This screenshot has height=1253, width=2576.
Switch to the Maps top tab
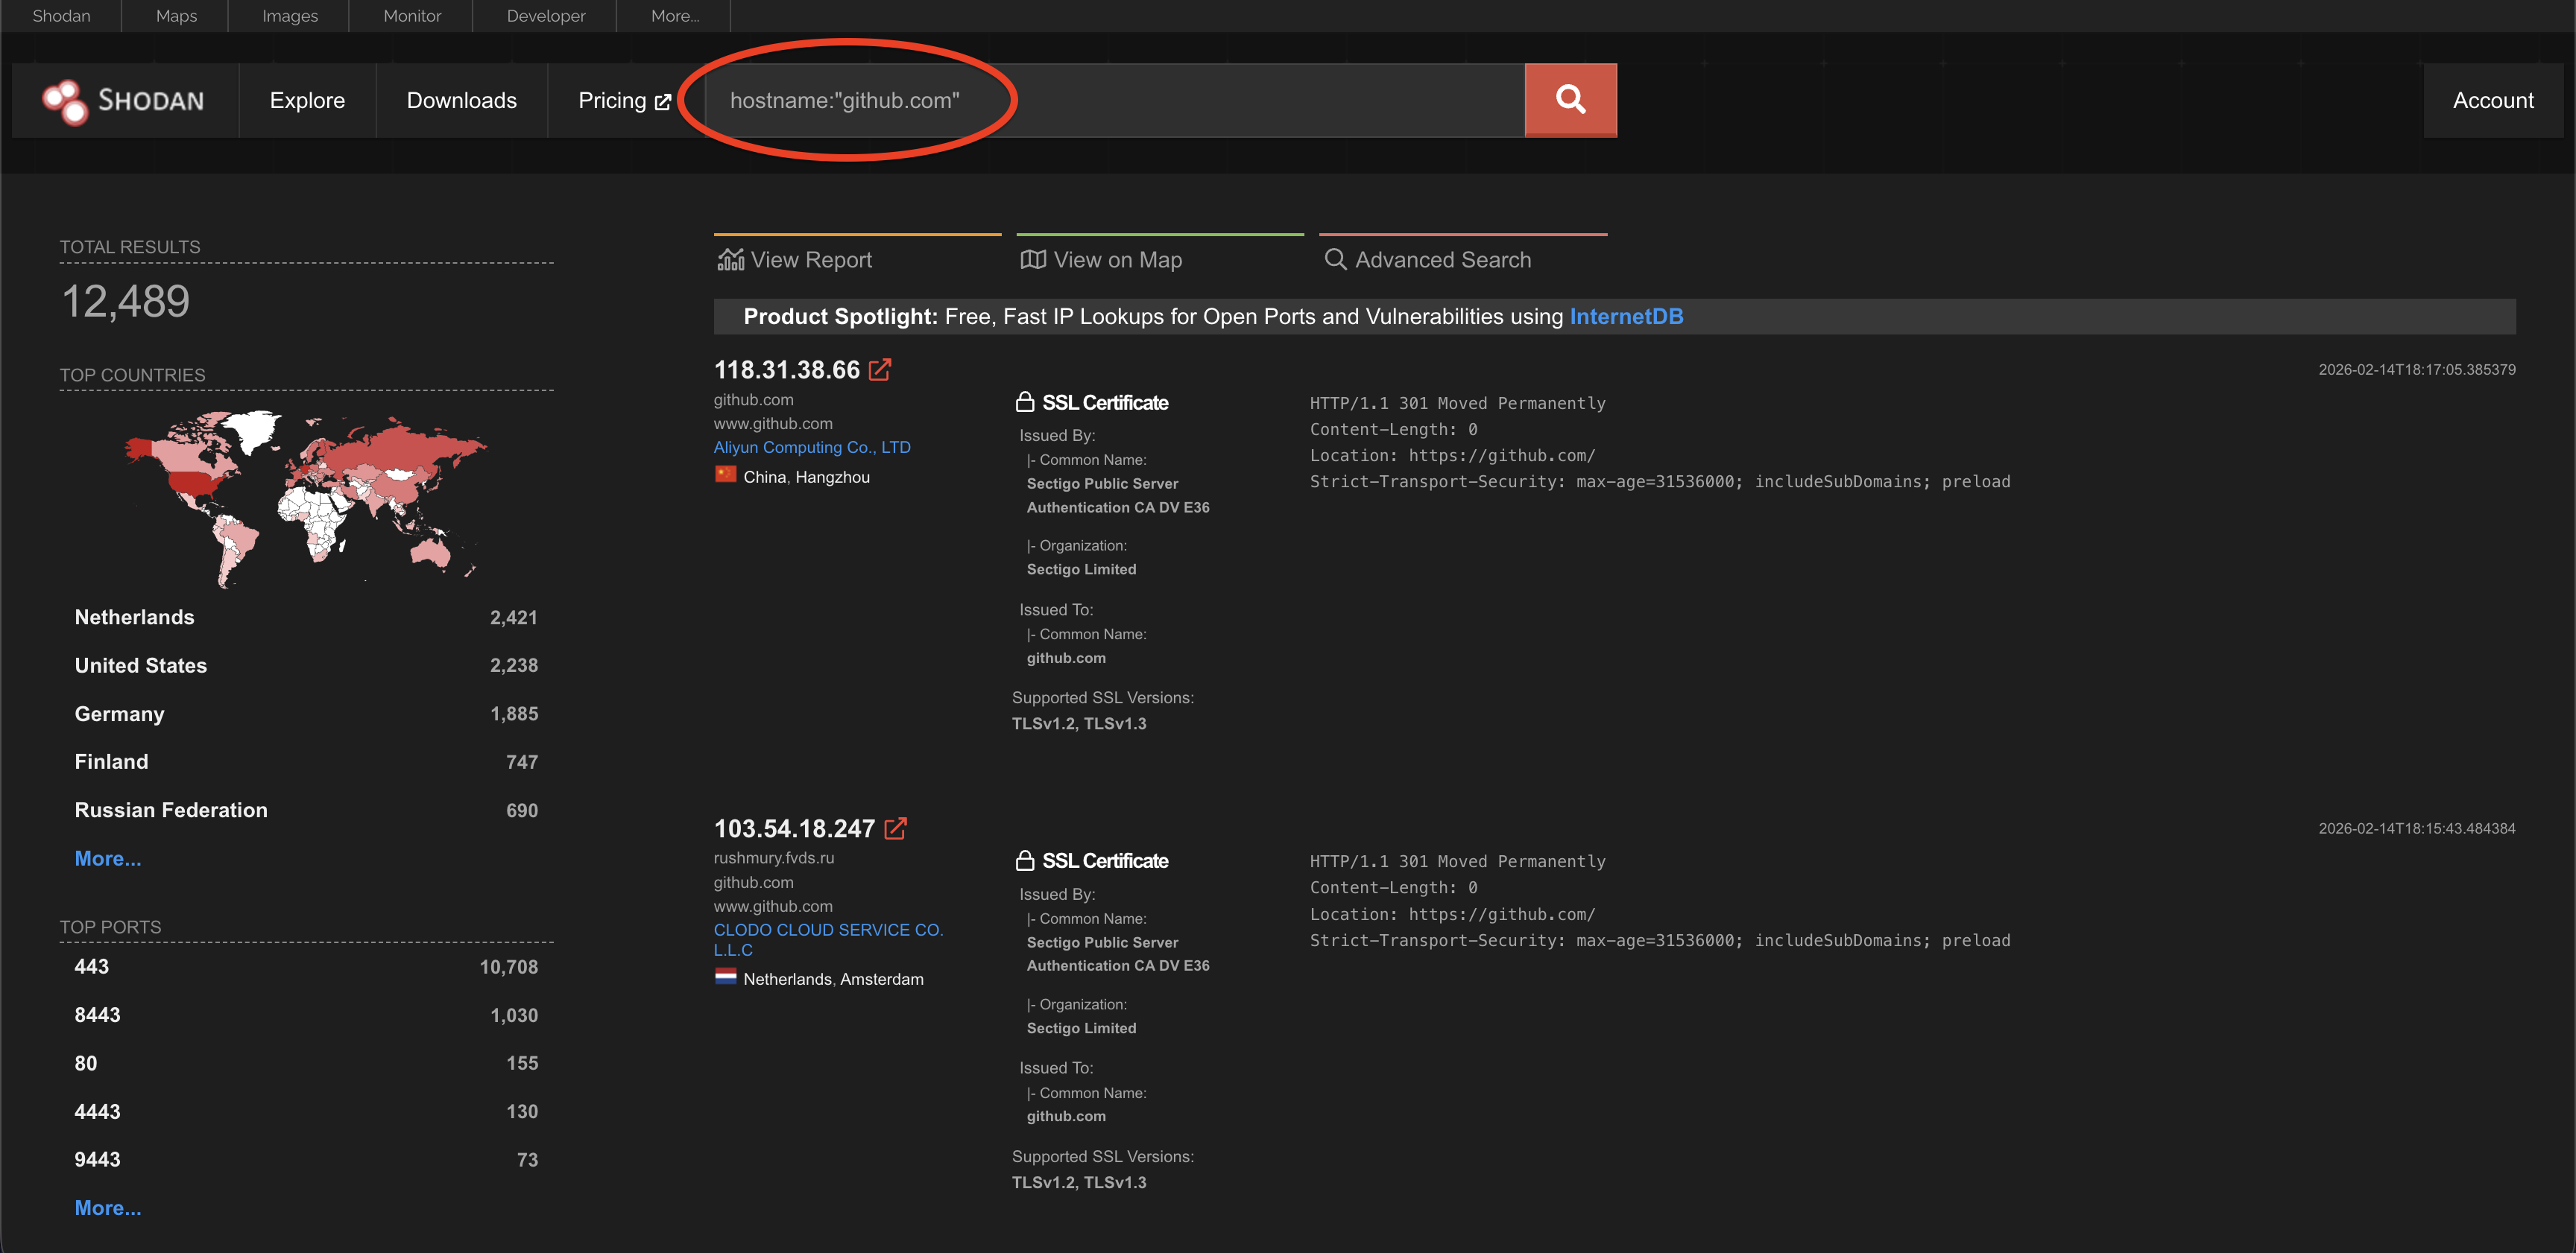pos(176,16)
